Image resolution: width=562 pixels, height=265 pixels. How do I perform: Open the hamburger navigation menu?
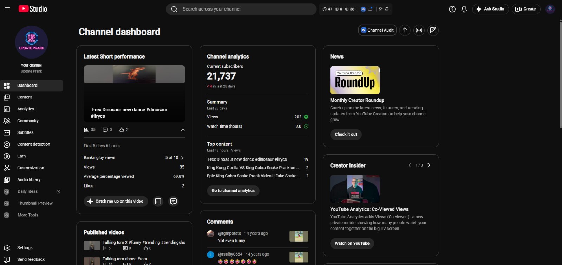click(7, 9)
